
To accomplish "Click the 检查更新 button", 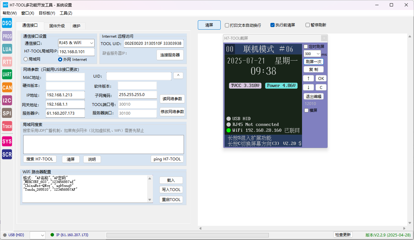I will (343, 235).
